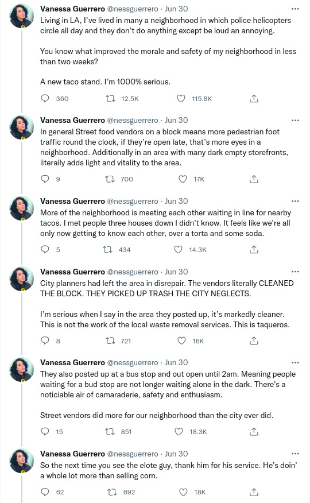Click the profile avatar on the city planners tweet
The height and width of the screenshot is (503, 310).
(x=21, y=279)
